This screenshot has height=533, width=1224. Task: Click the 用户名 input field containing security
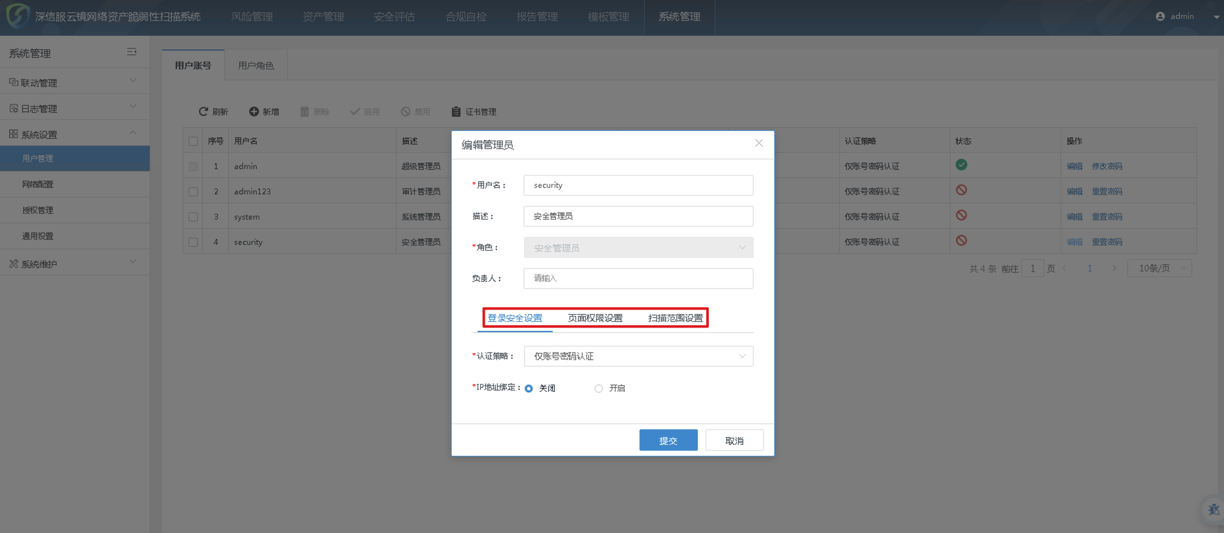[x=638, y=185]
